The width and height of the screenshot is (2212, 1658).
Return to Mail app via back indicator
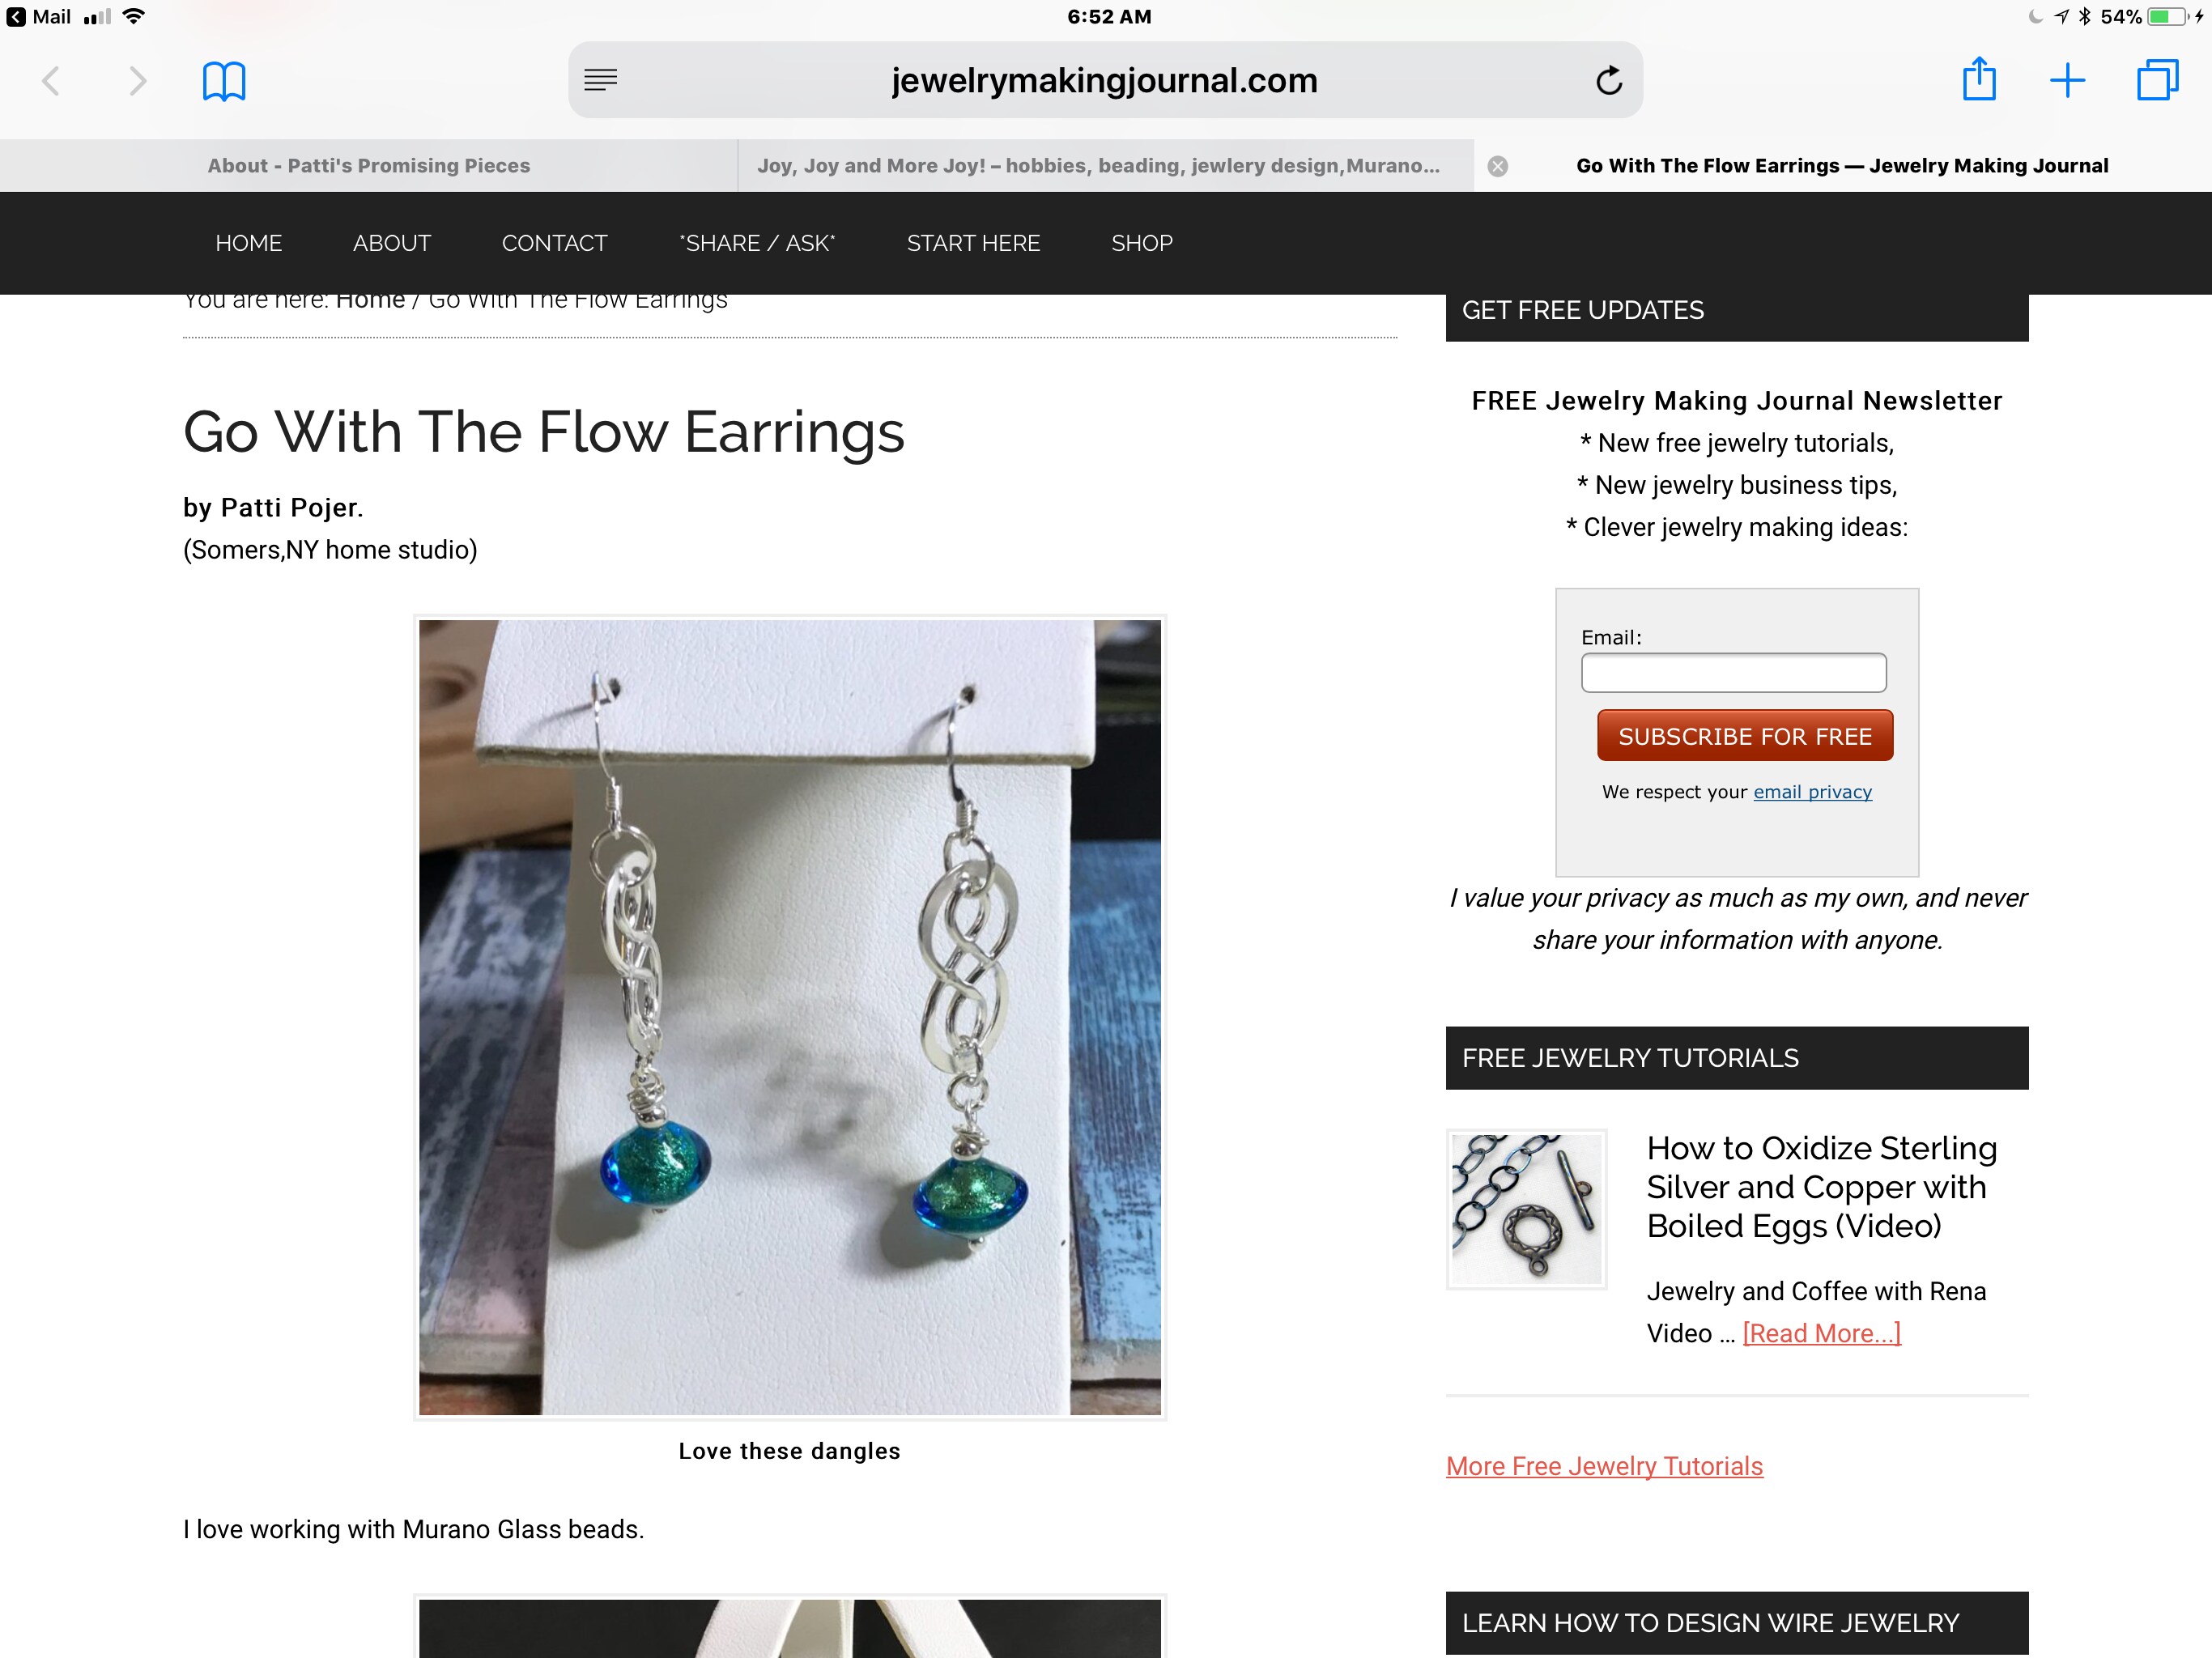pyautogui.click(x=38, y=16)
